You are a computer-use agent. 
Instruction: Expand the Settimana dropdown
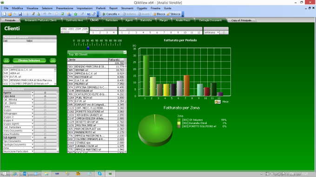218,32
